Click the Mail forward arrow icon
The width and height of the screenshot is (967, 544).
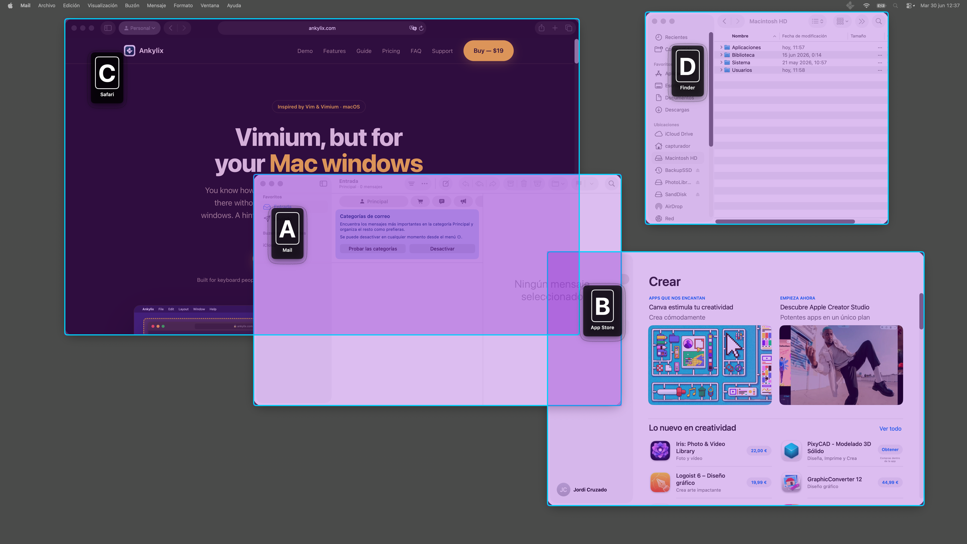click(493, 183)
